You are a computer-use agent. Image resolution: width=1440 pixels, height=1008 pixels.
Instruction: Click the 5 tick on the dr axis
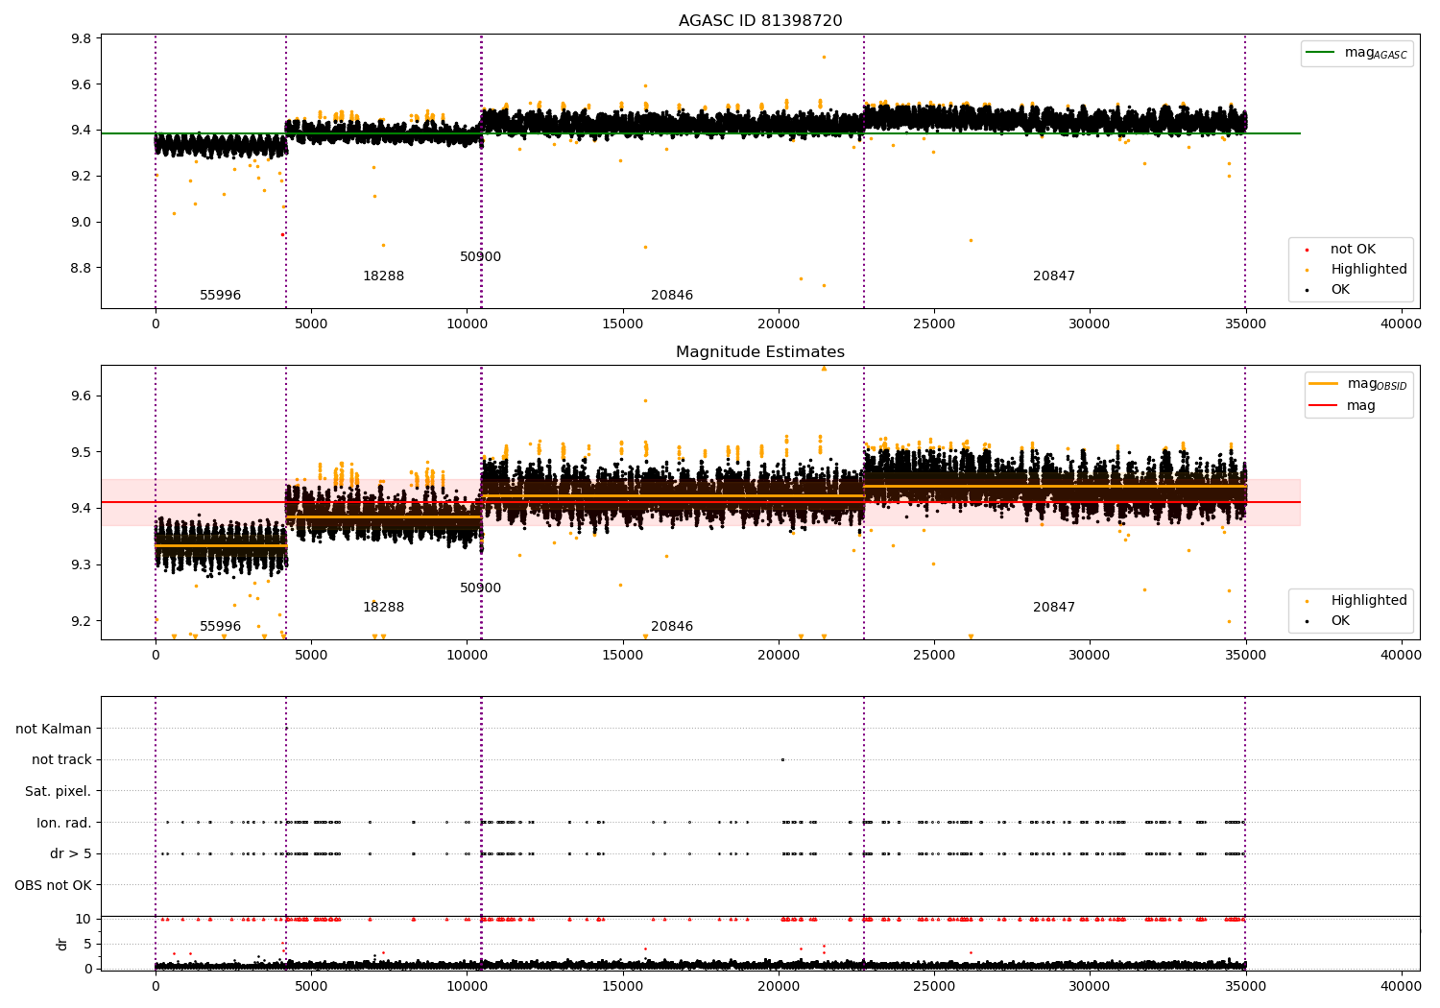[x=87, y=944]
